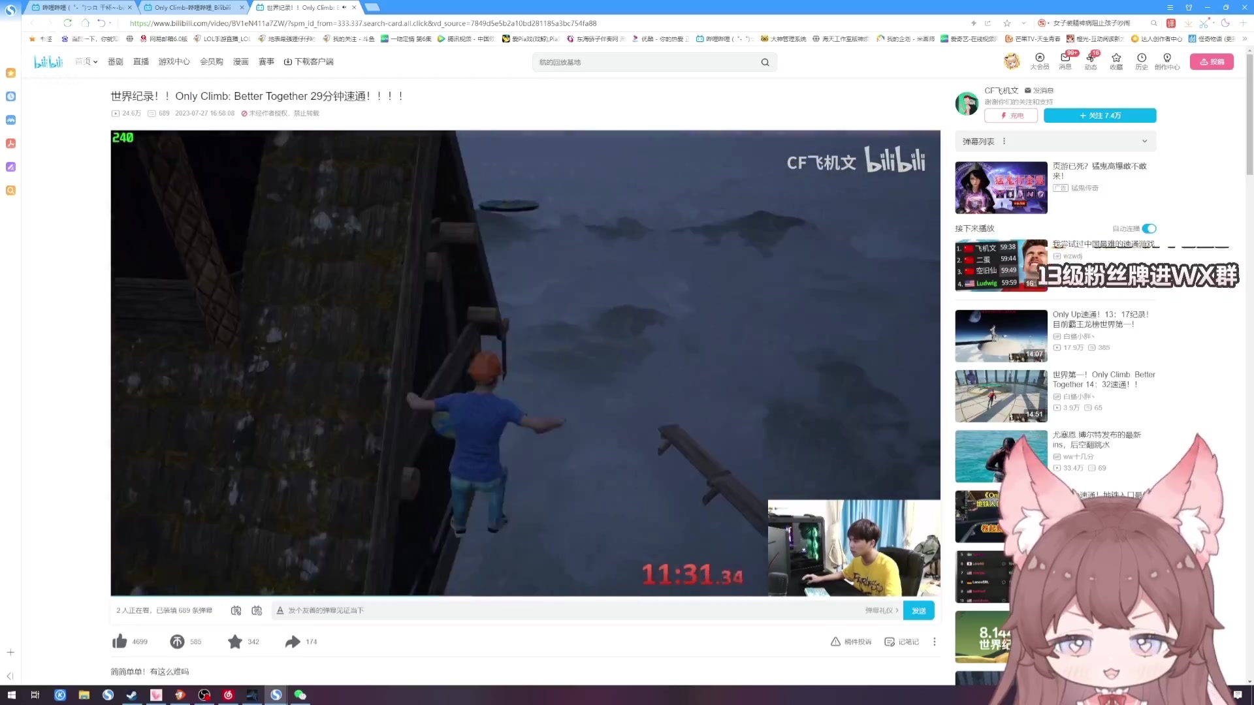Screen dimensions: 1254x705
Task: Share the video using arrow icon
Action: pos(293,642)
